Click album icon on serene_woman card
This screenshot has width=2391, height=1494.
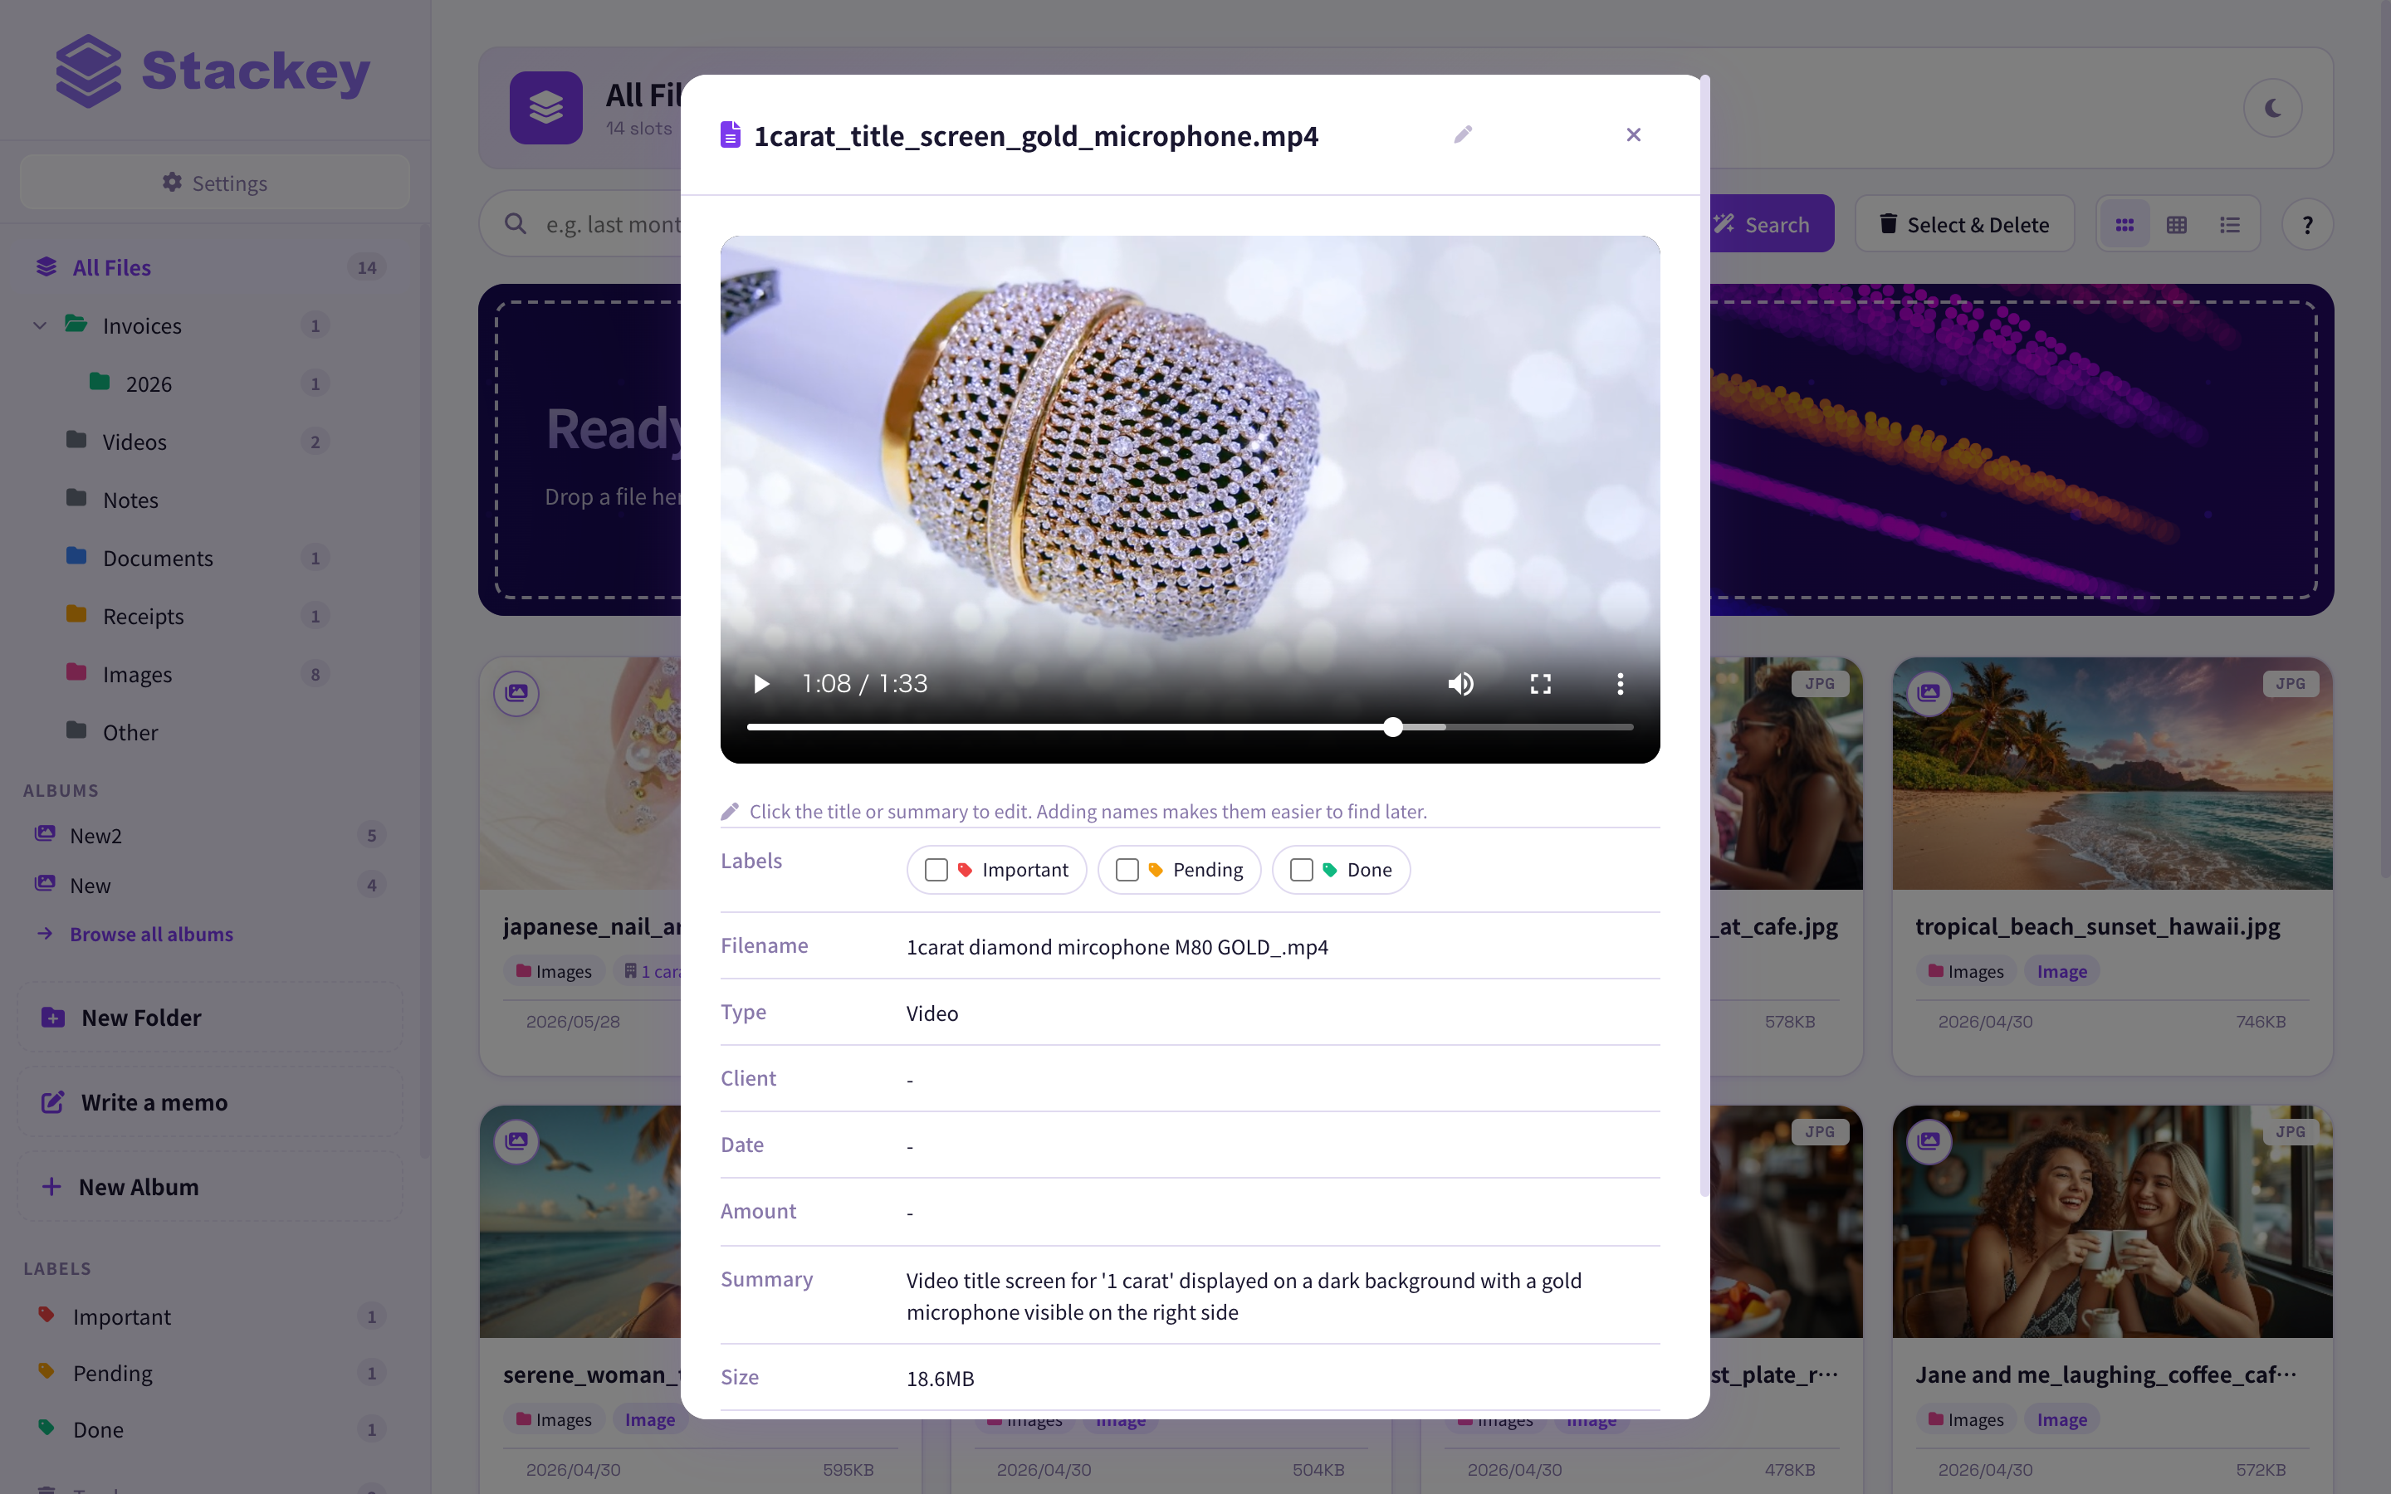(516, 1140)
